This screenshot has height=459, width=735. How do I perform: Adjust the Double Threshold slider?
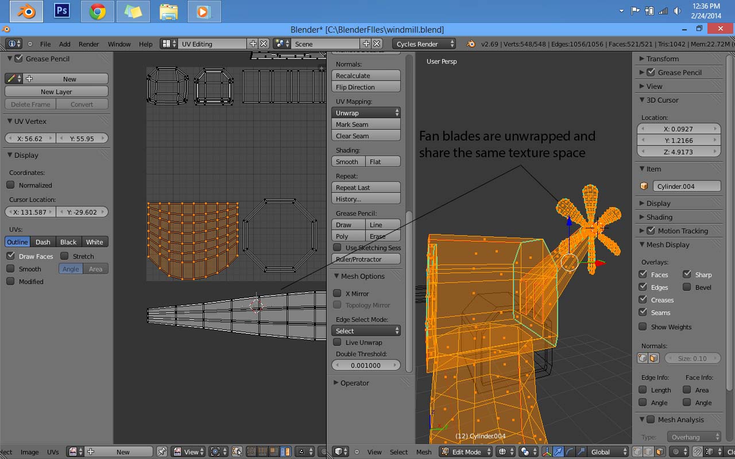(x=366, y=365)
